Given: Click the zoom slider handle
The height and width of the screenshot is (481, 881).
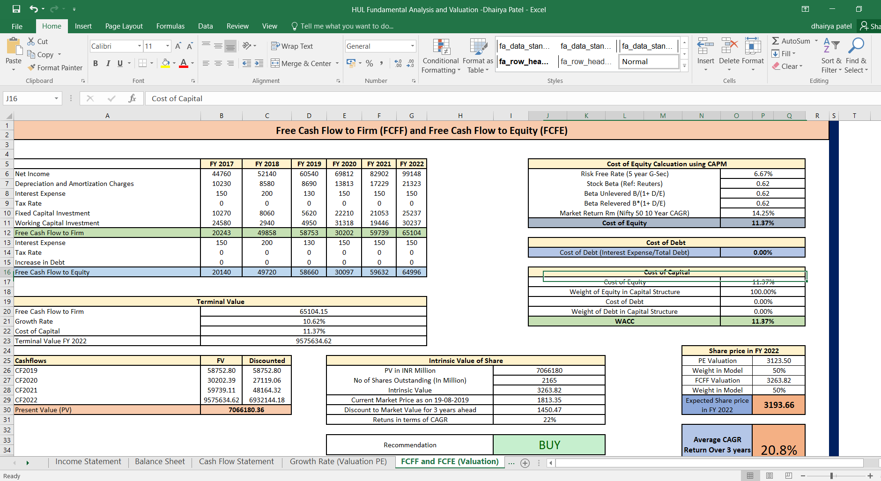Looking at the screenshot, I should (x=831, y=475).
